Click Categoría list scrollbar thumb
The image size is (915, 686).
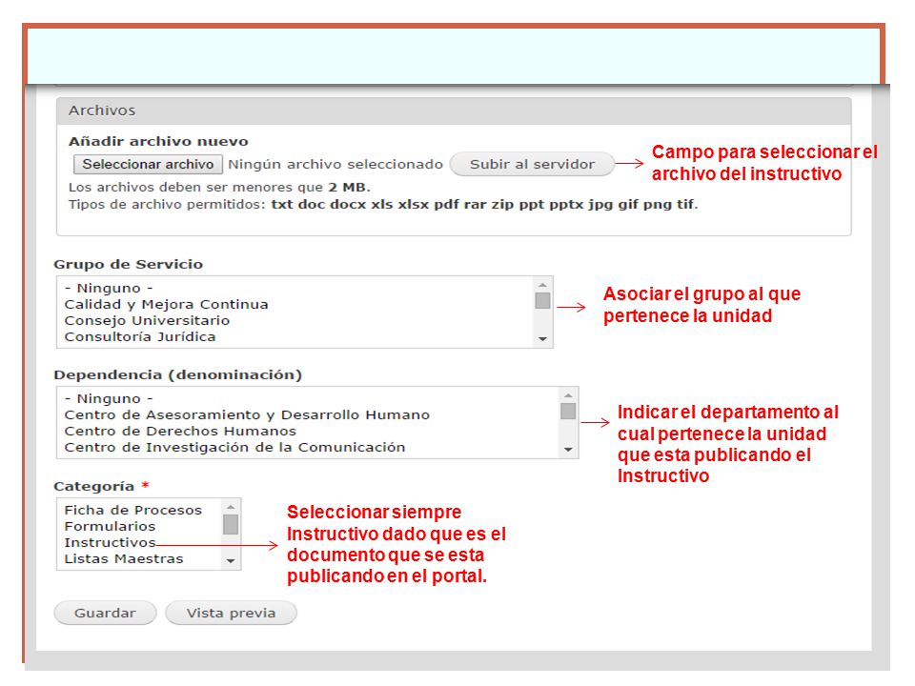tap(231, 524)
